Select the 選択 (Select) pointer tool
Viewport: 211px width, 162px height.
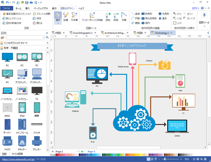click(58, 17)
